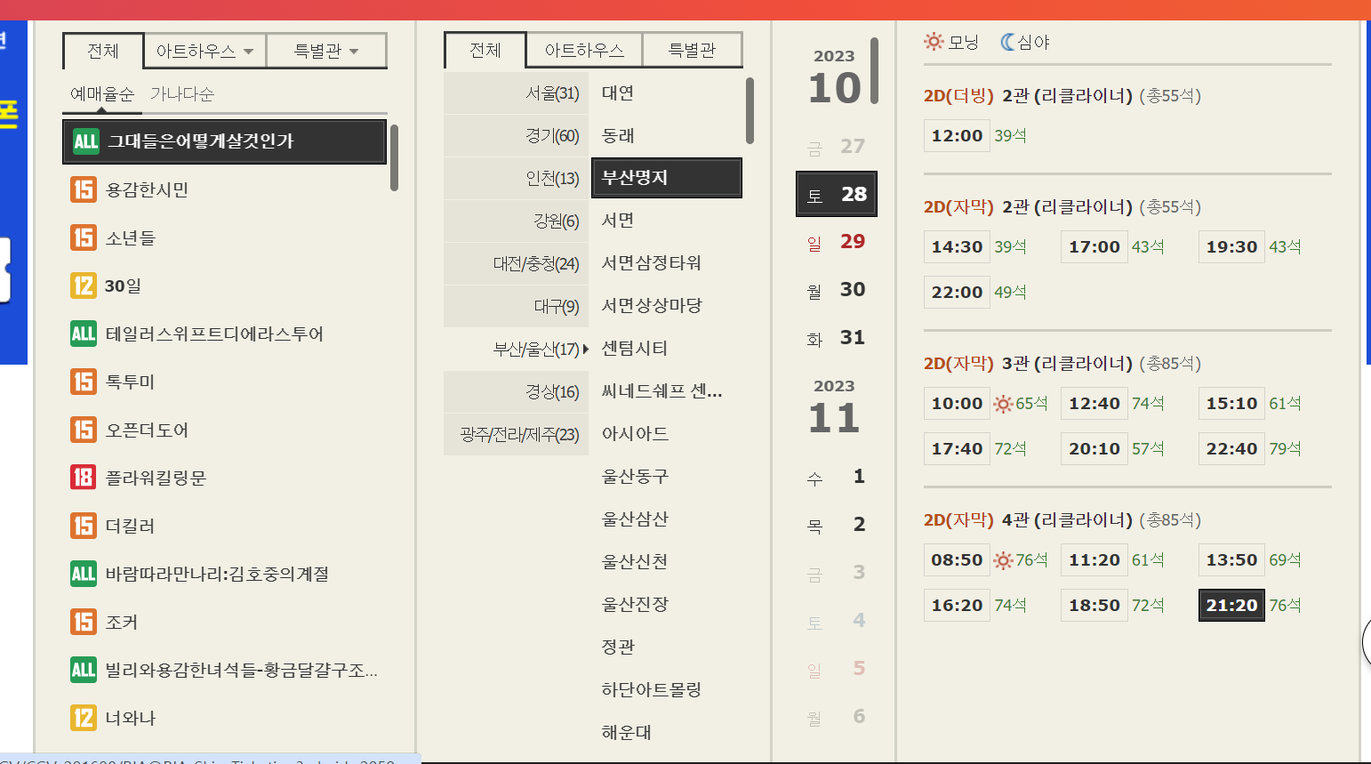Expand the 부산/울산(17) region
The image size is (1371, 764).
[517, 349]
